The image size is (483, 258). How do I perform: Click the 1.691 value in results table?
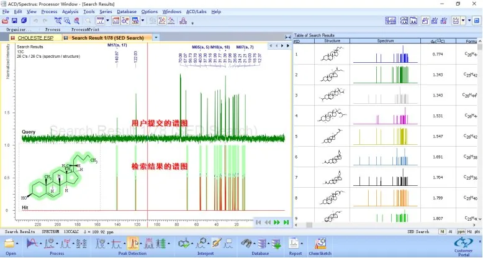tap(438, 157)
